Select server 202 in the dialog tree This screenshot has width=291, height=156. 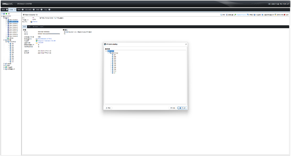coord(115,57)
